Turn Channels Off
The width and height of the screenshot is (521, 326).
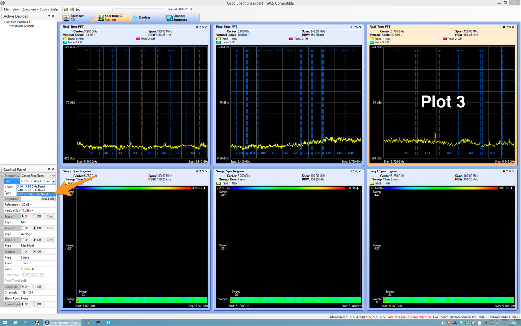point(35,287)
